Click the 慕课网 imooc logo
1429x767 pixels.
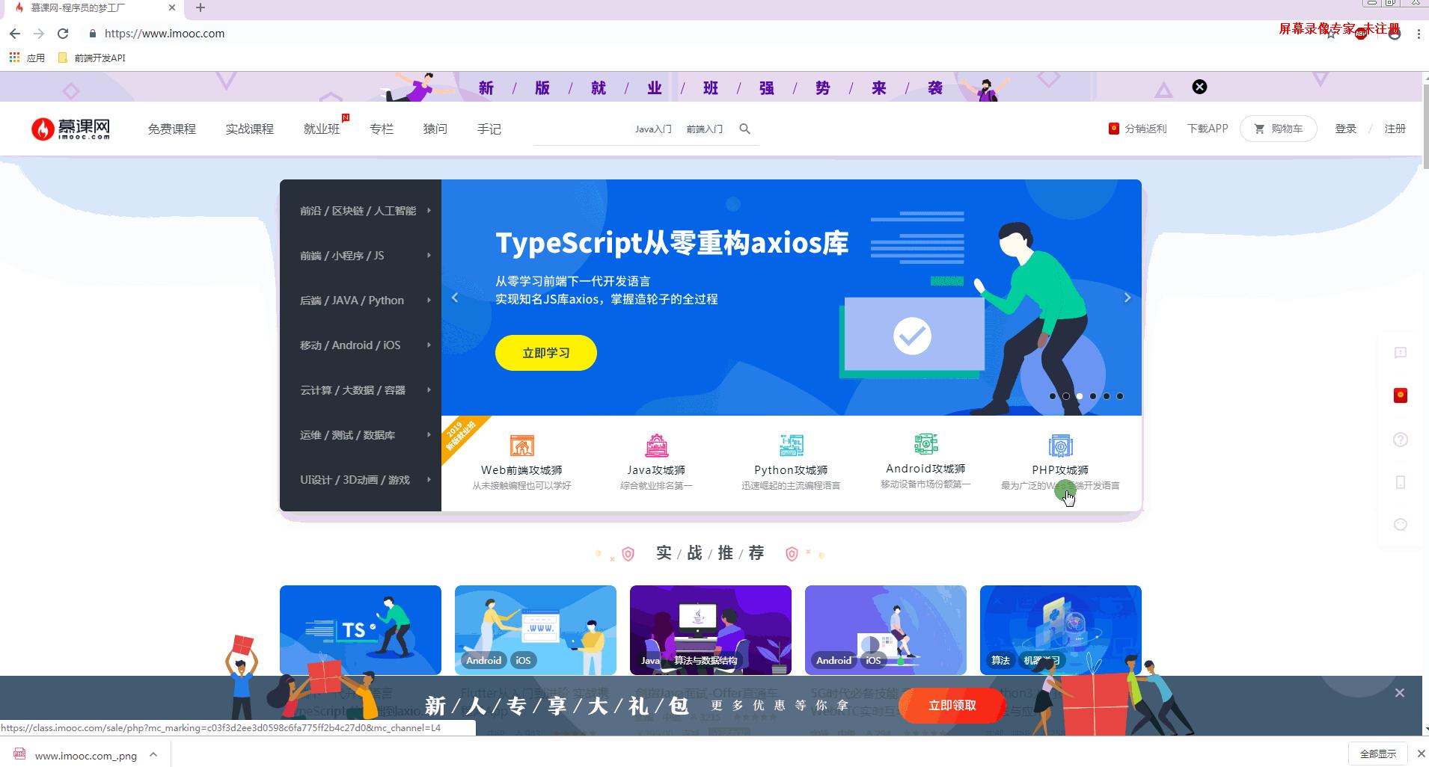(71, 127)
